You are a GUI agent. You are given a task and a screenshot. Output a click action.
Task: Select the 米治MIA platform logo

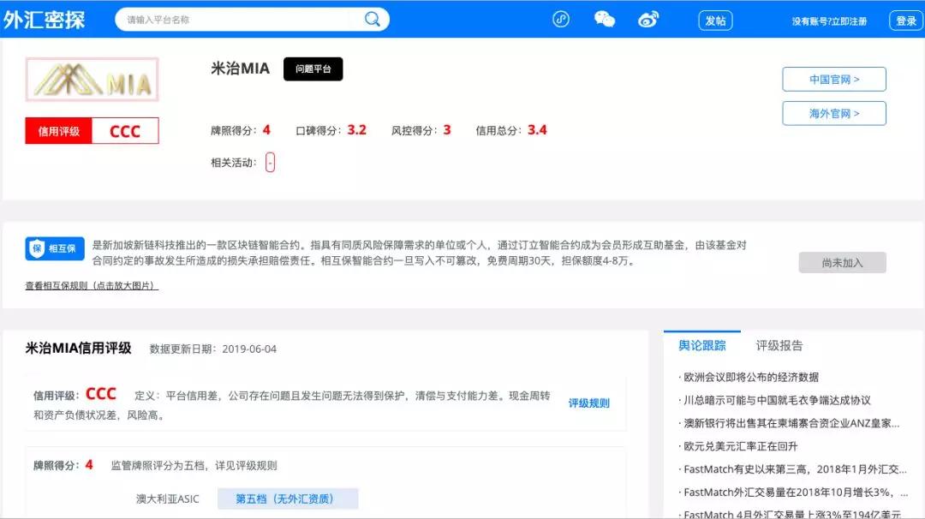(92, 78)
